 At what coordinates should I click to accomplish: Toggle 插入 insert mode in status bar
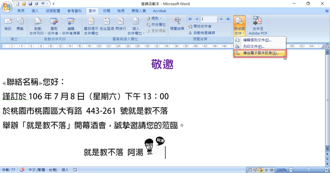coord(65,170)
